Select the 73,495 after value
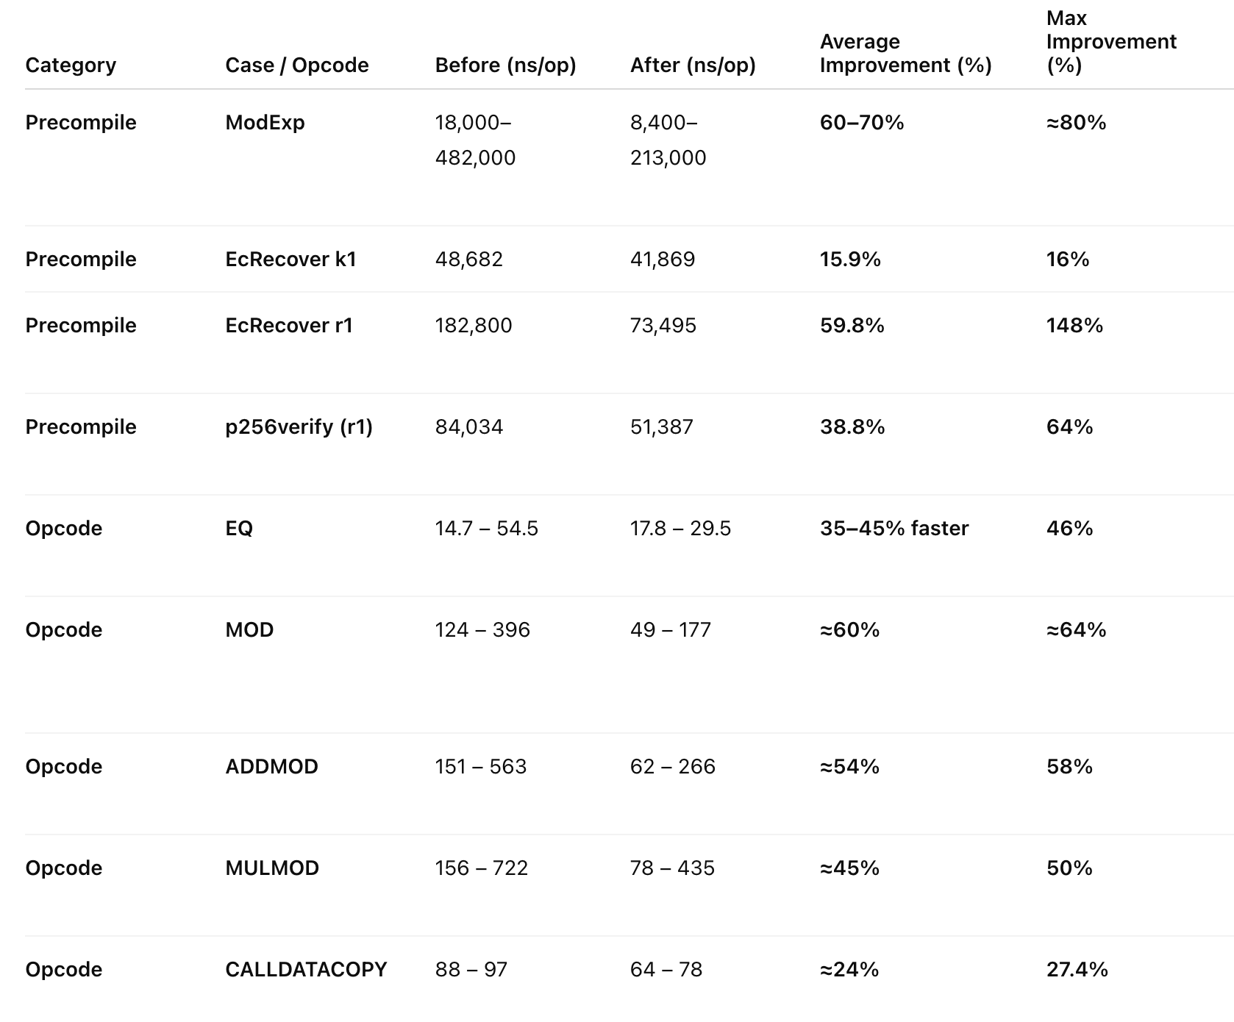1234x1022 pixels. (663, 326)
